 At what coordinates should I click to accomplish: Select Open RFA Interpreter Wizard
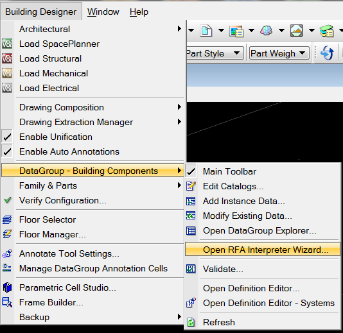[263, 250]
